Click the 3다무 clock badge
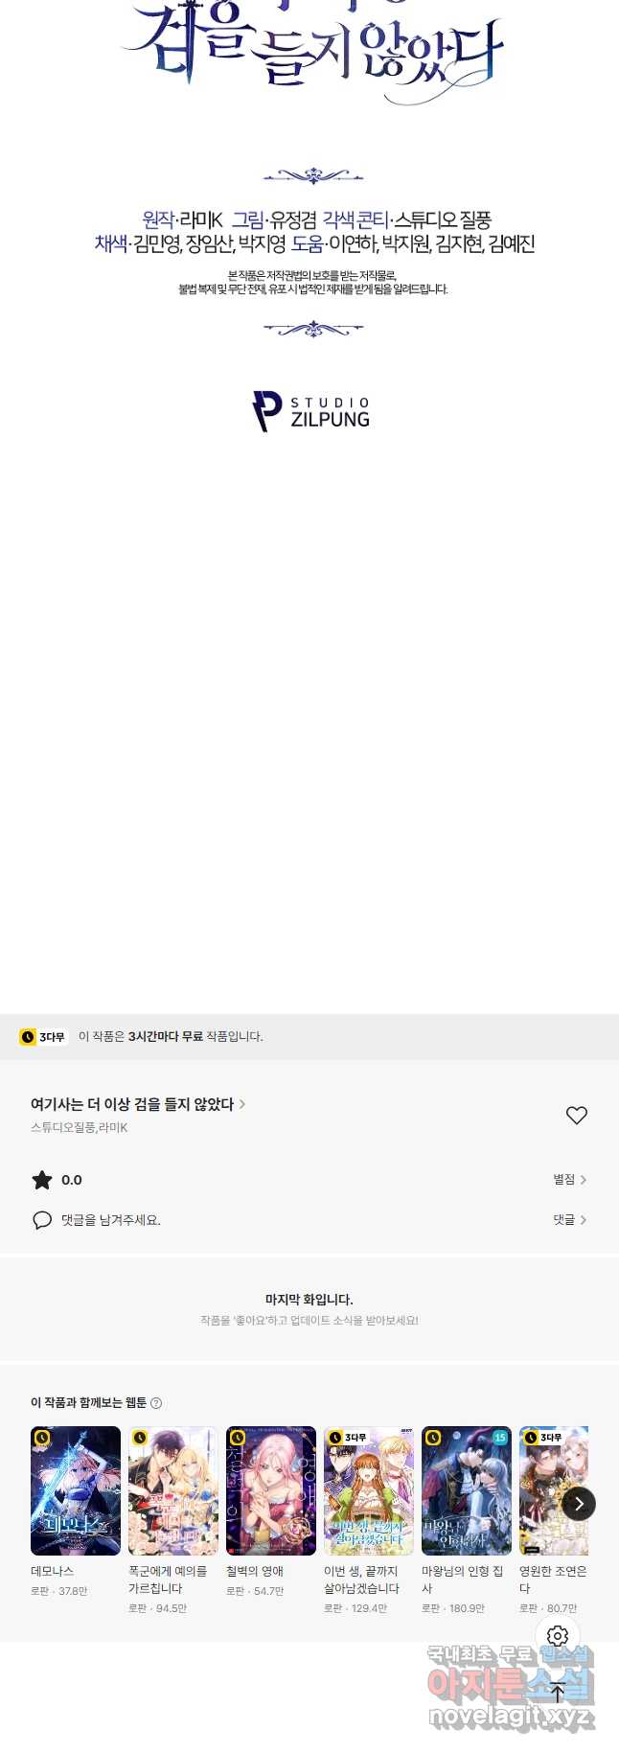This screenshot has width=619, height=1753. point(43,1037)
